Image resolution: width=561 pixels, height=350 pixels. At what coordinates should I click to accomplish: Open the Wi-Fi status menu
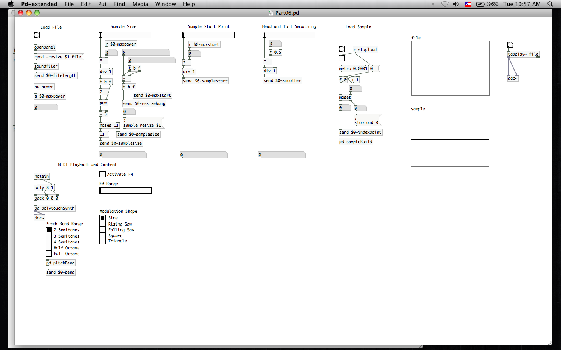point(445,4)
